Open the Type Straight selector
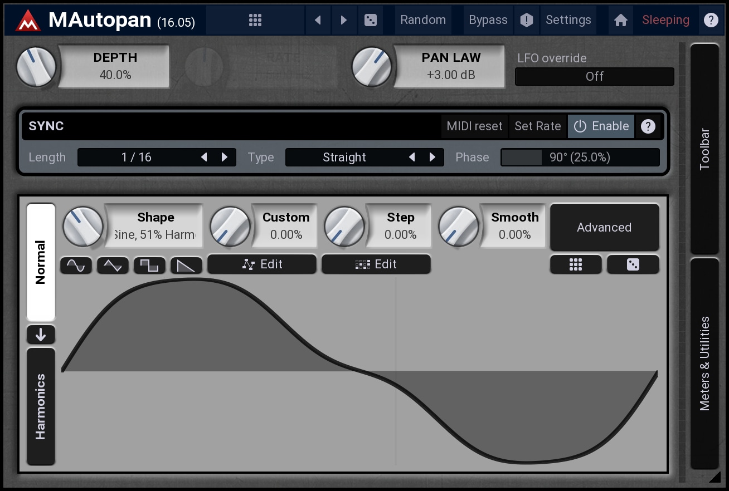Screen dimensions: 729x491 coord(365,158)
